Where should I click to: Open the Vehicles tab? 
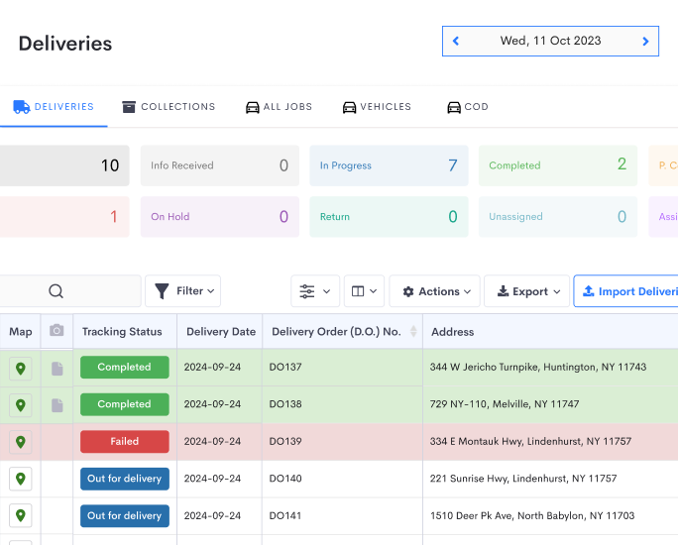pyautogui.click(x=377, y=107)
